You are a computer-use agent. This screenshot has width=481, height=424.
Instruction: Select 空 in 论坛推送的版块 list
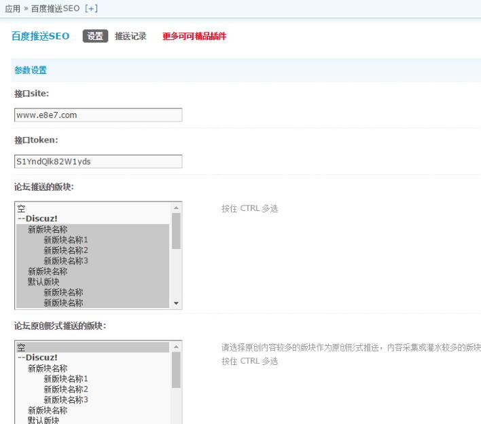(x=92, y=208)
